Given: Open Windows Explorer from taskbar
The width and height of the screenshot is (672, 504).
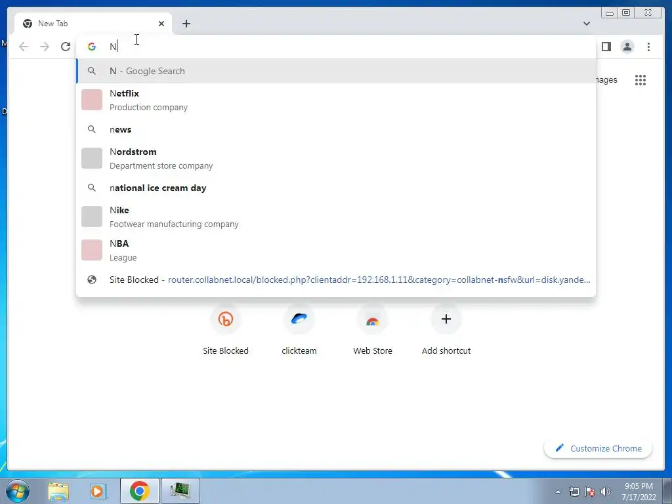Looking at the screenshot, I should click(58, 492).
